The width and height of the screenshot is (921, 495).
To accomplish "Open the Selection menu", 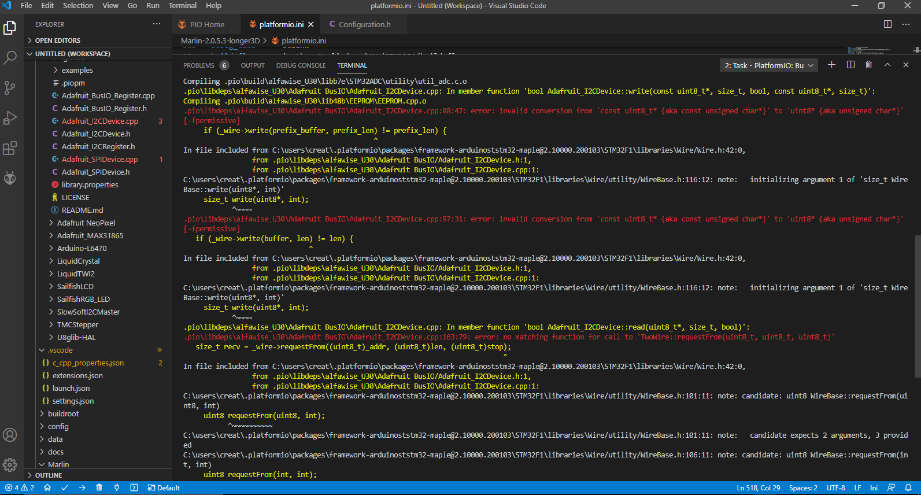I will pos(78,6).
